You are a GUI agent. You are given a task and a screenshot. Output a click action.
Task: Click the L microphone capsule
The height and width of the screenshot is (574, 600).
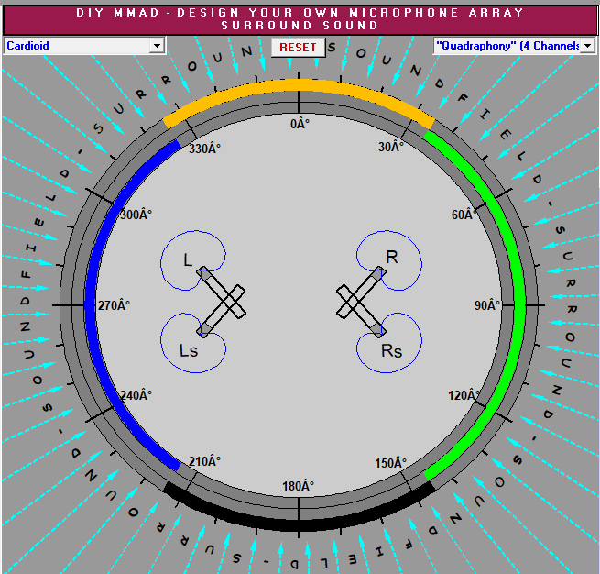[204, 273]
